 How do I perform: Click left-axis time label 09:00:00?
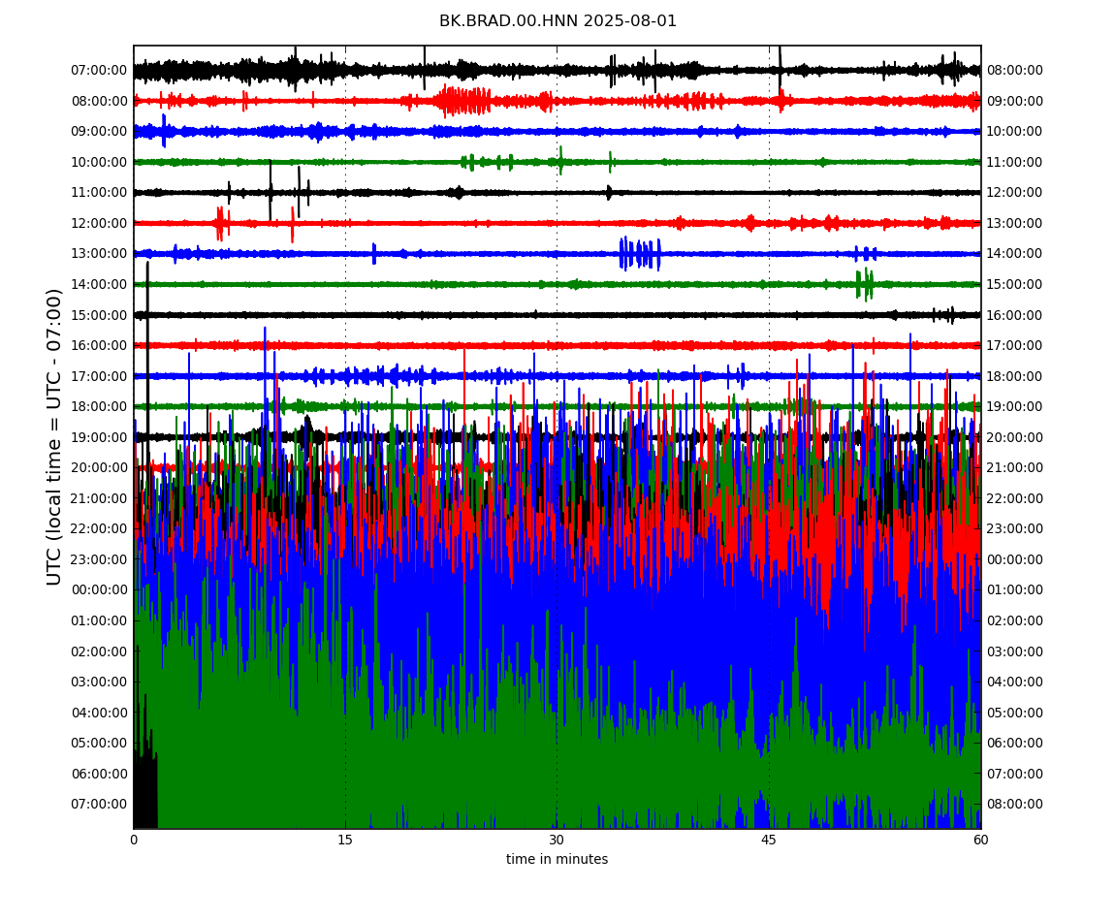click(99, 132)
